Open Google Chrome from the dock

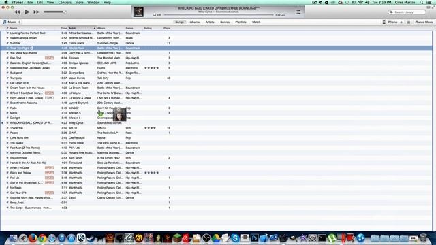pyautogui.click(x=42, y=238)
